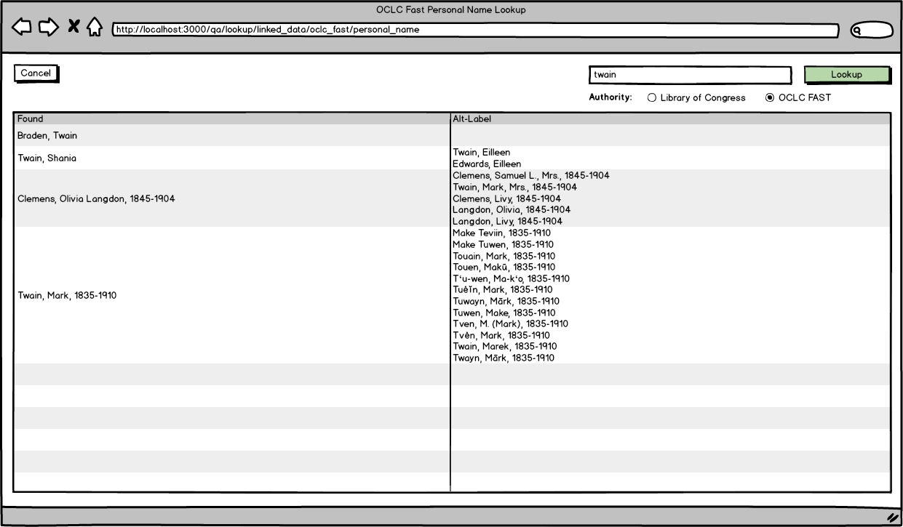Click alt-label Touain, Mark, 1835-1910
Screen dimensions: 903x527
(x=504, y=257)
